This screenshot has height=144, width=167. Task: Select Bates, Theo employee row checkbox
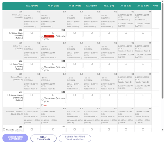click(11, 64)
